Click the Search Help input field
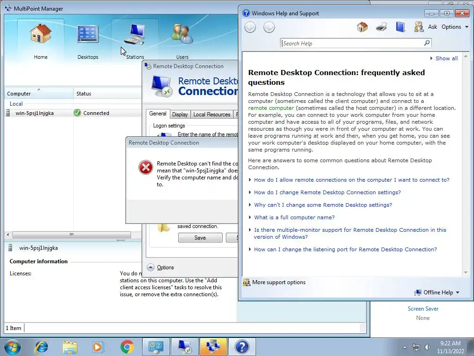Image resolution: width=474 pixels, height=356 pixels. [352, 43]
